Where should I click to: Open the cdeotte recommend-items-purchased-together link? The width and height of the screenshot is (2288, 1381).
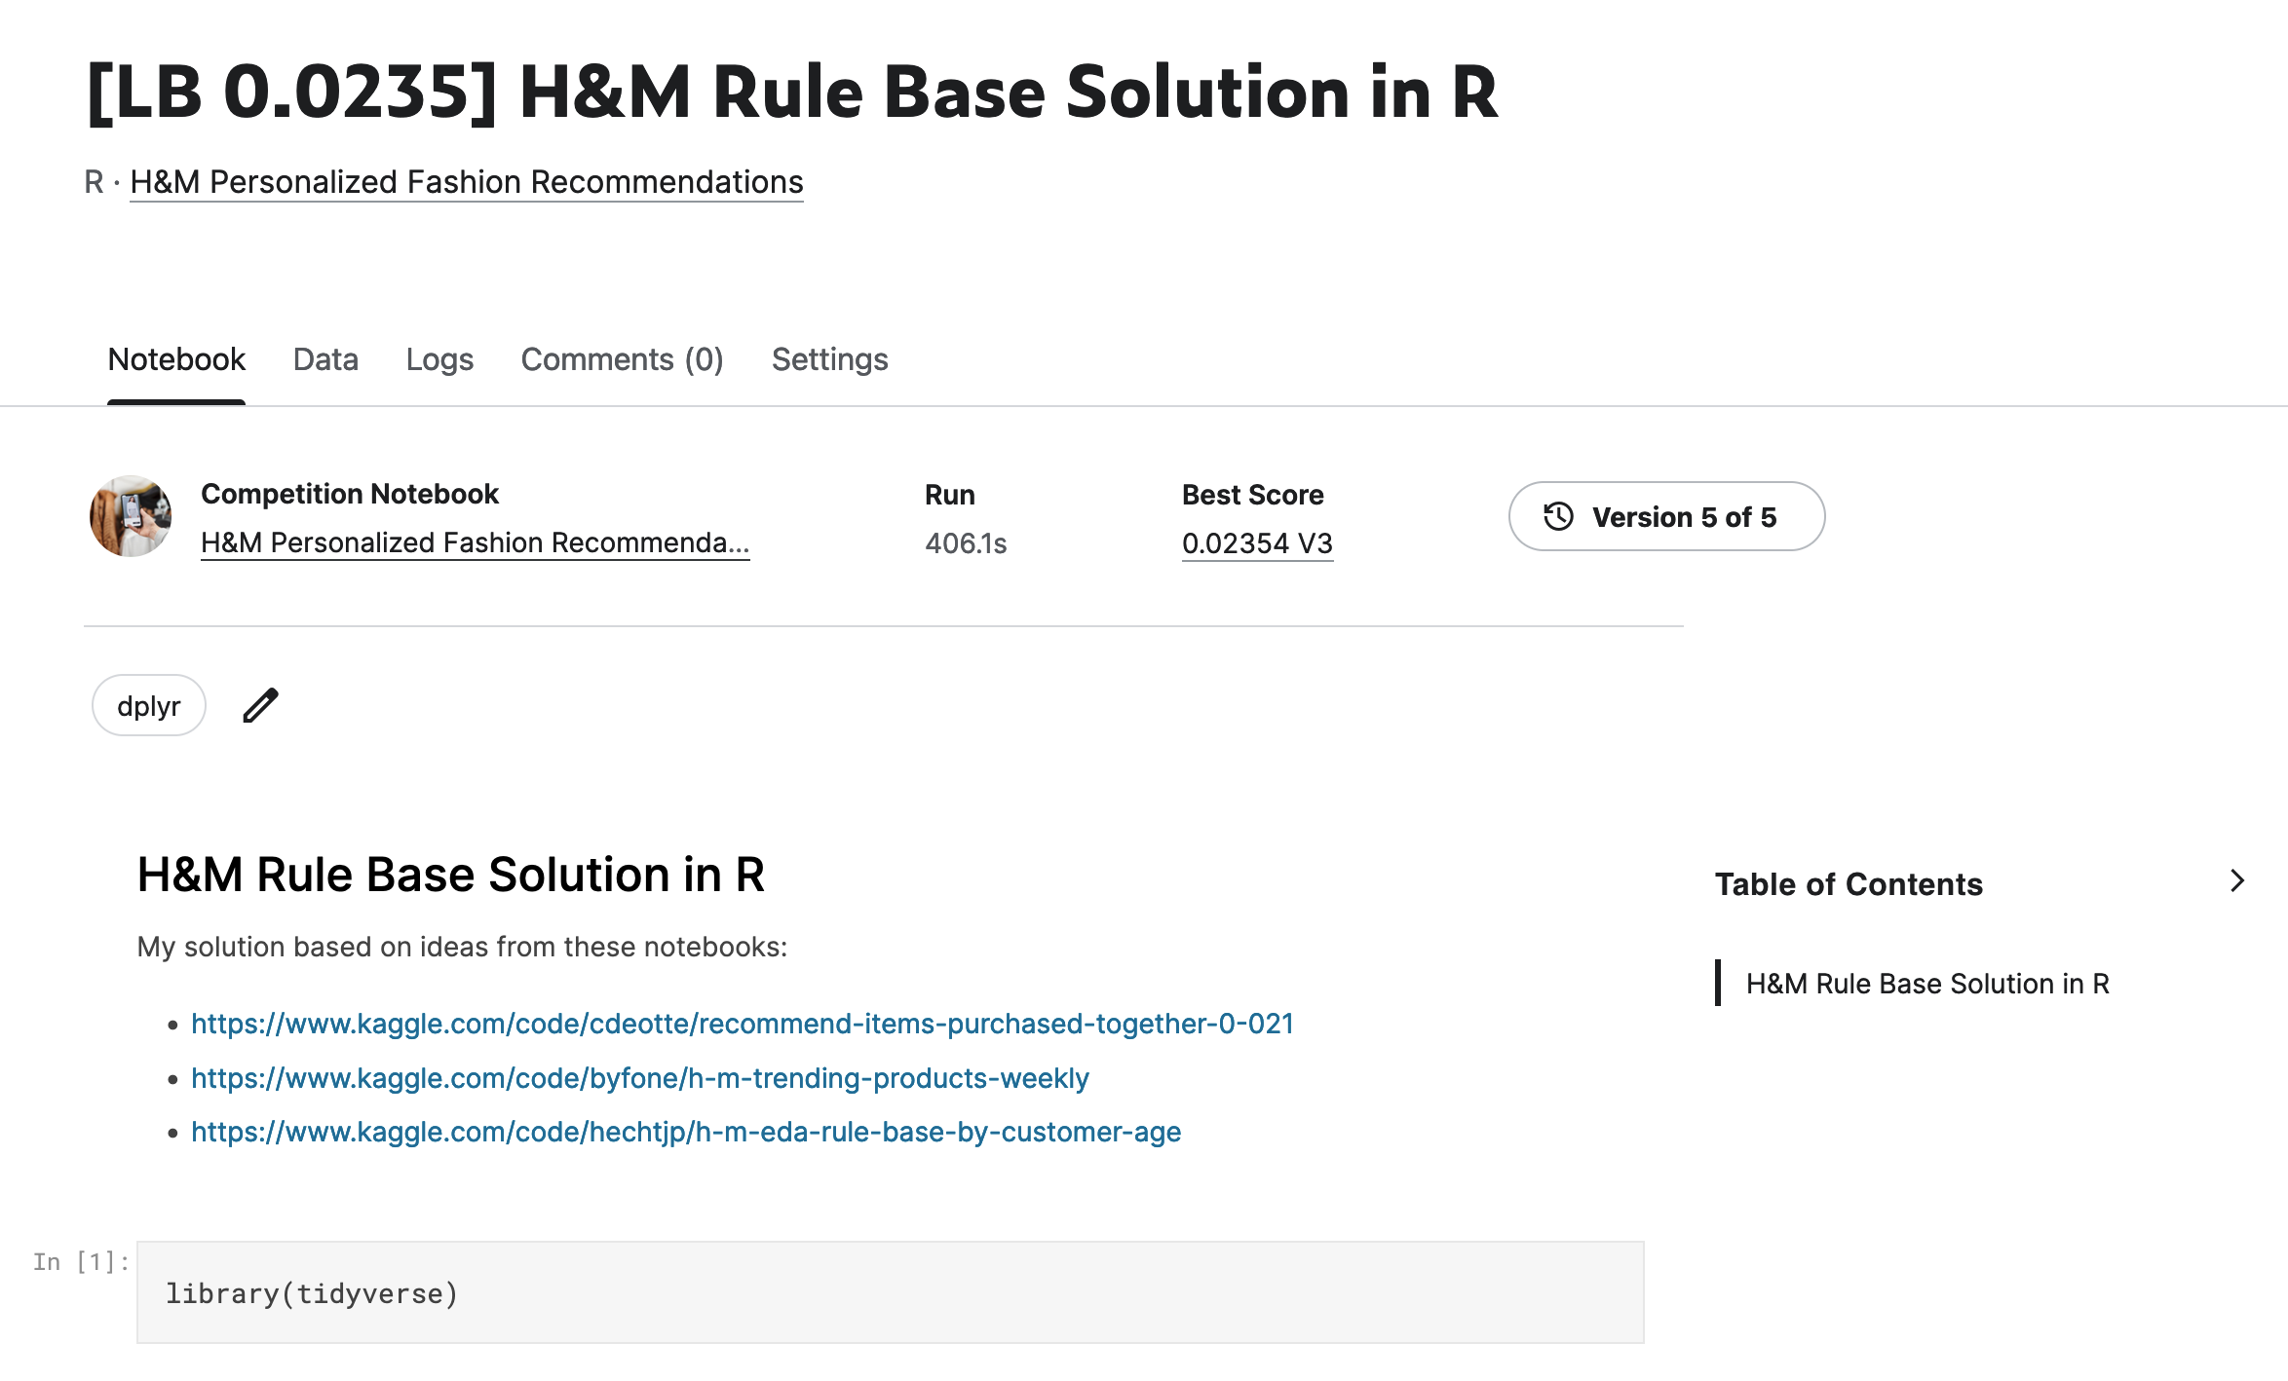point(742,1024)
